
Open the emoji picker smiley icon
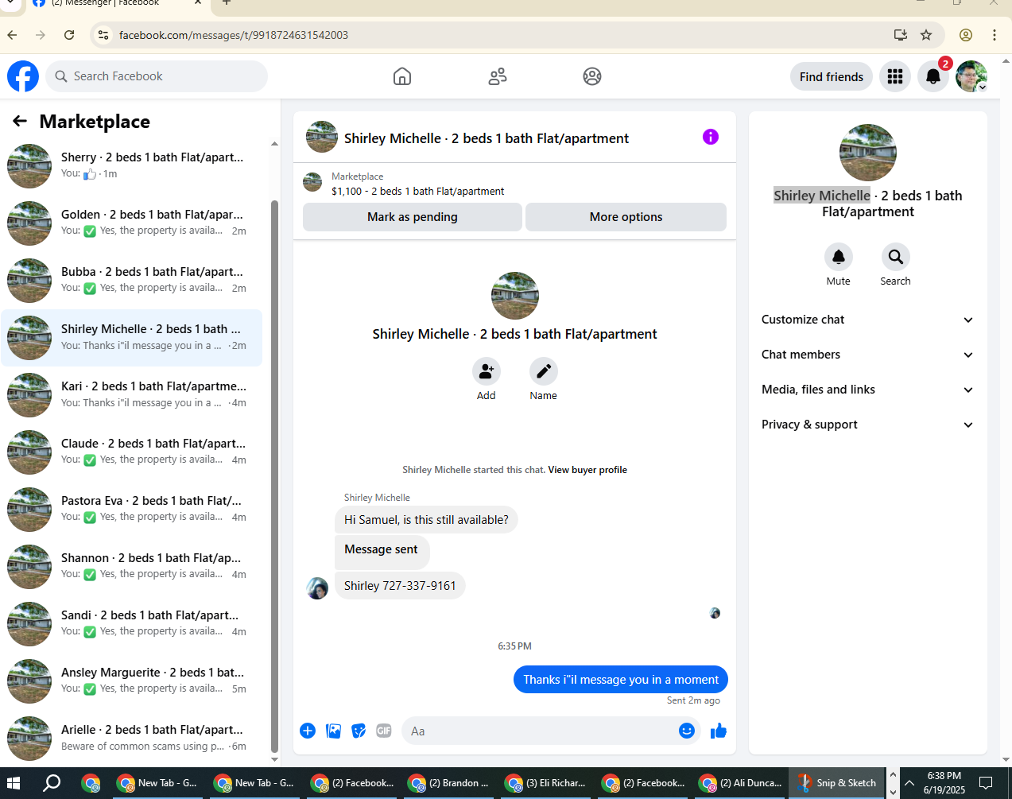687,731
